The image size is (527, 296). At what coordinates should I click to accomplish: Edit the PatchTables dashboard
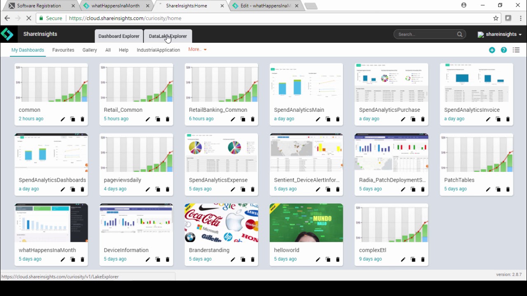click(x=488, y=190)
